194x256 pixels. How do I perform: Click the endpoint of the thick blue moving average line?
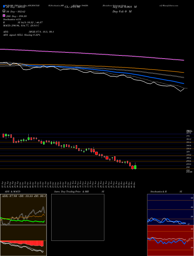[184, 83]
